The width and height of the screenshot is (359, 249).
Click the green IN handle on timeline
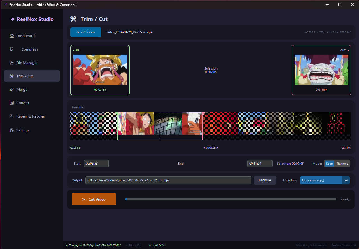118,126
